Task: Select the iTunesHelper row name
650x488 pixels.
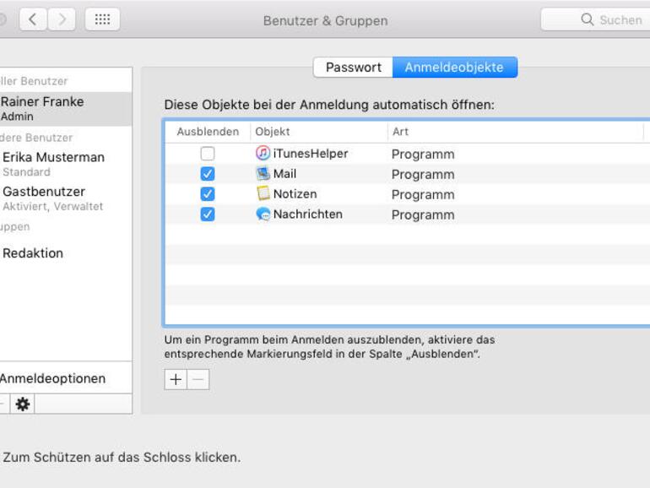Action: 311,154
